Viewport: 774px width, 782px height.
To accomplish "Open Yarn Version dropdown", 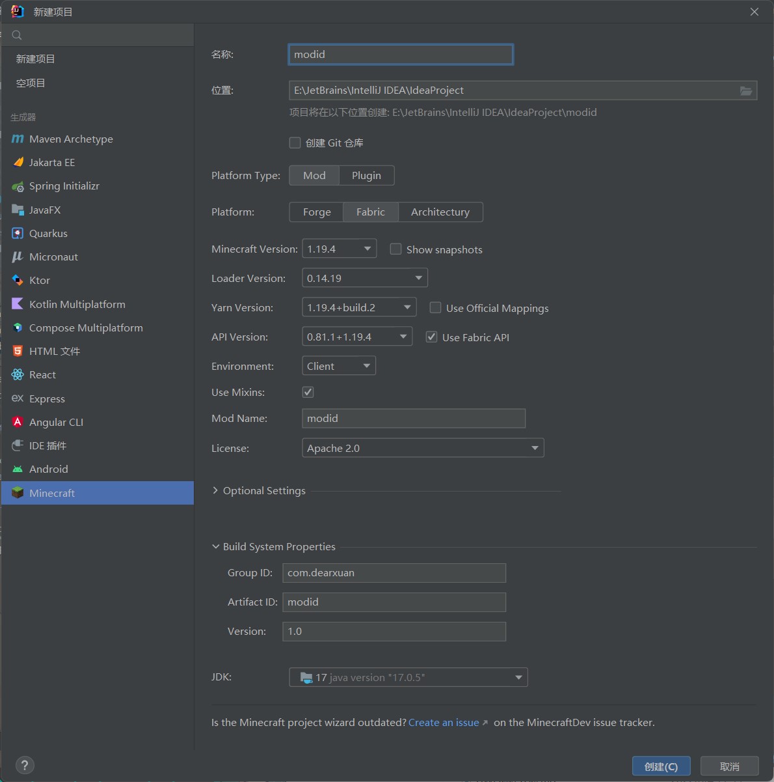I will (x=359, y=307).
